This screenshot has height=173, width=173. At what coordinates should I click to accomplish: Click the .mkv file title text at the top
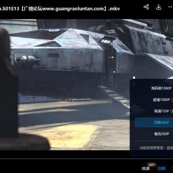pos(60,9)
